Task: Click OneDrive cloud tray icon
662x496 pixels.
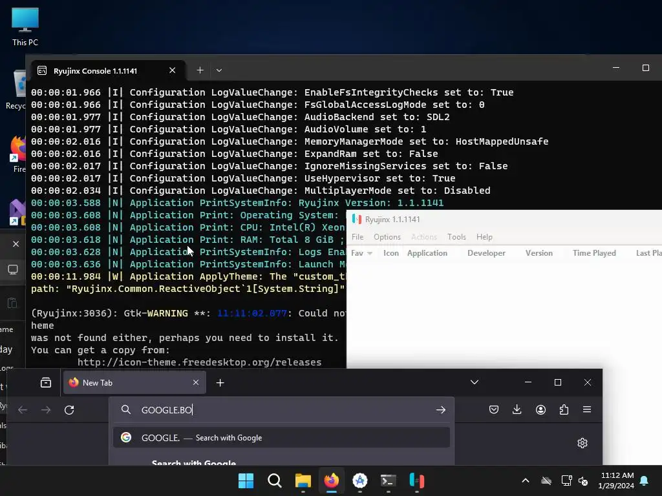Action: 546,480
